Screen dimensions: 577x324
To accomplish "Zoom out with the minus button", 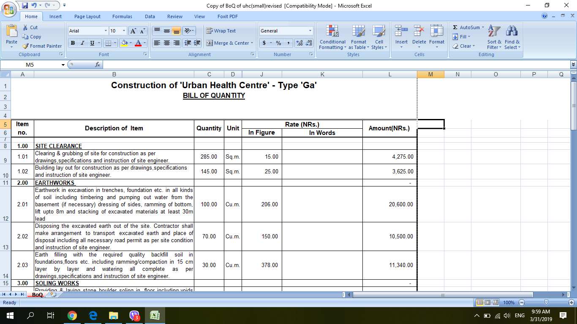I will click(x=522, y=302).
